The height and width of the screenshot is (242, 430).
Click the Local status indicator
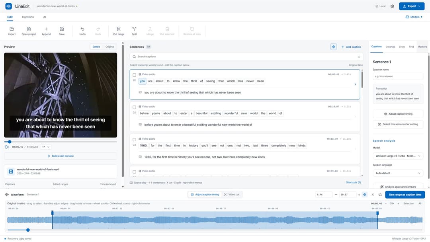[380, 6]
